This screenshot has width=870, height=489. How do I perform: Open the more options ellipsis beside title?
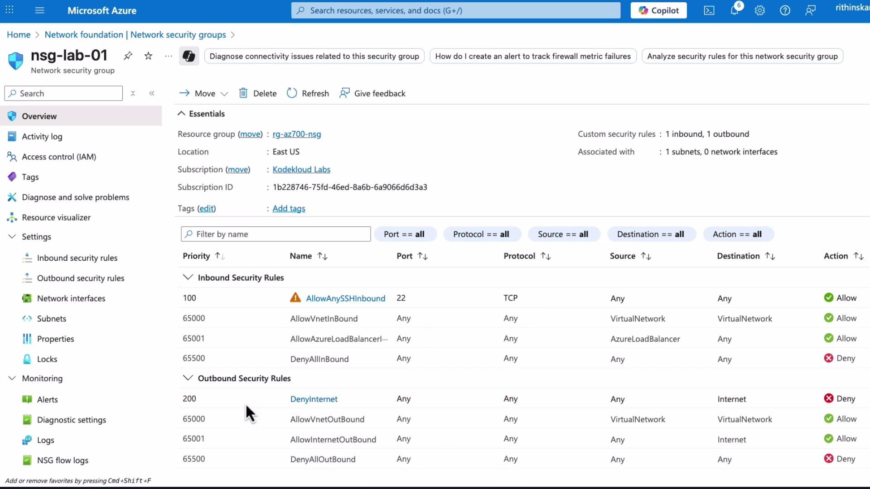pyautogui.click(x=169, y=56)
